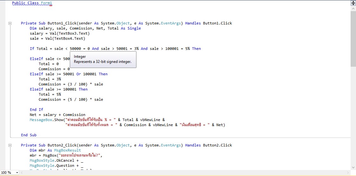Click the vertical scrollbar up arrow
The width and height of the screenshot is (356, 176).
point(353,9)
